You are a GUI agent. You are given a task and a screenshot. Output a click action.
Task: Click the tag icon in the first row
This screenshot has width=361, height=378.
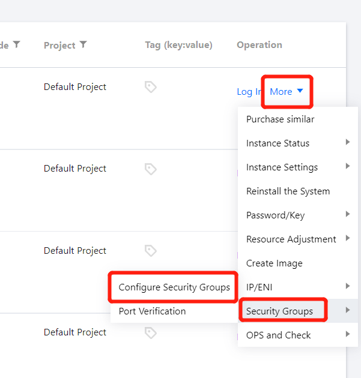click(x=151, y=88)
